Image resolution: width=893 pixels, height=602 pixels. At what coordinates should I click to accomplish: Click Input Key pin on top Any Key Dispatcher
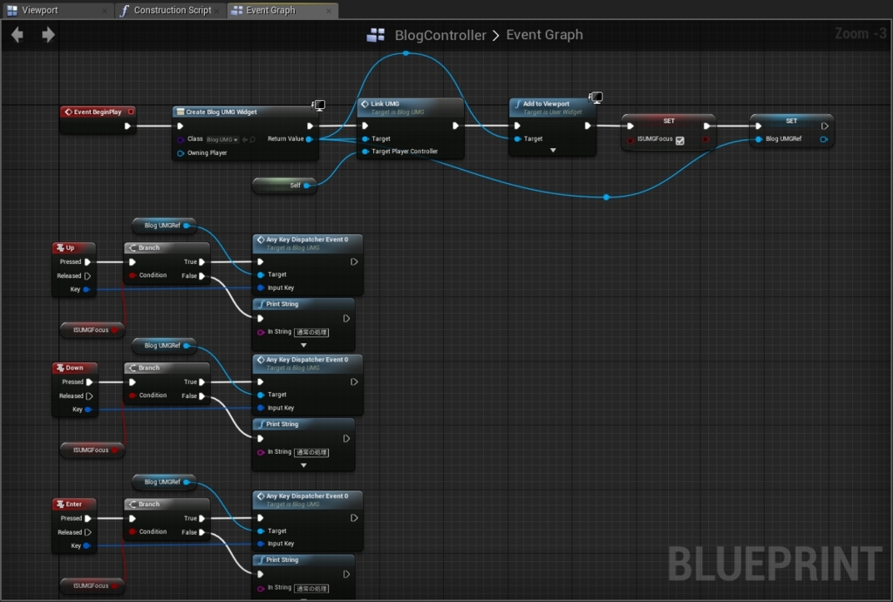(260, 287)
